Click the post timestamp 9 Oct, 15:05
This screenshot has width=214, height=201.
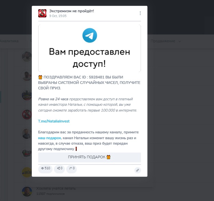[x=58, y=16]
